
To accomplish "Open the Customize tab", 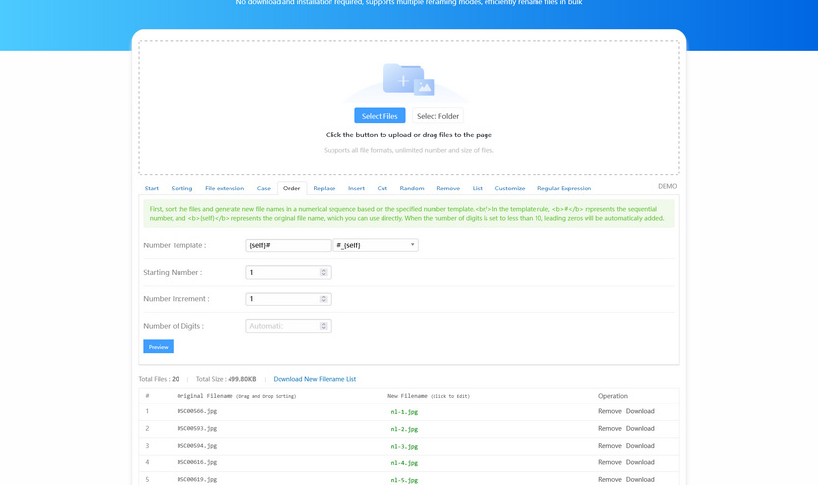I will (x=509, y=189).
